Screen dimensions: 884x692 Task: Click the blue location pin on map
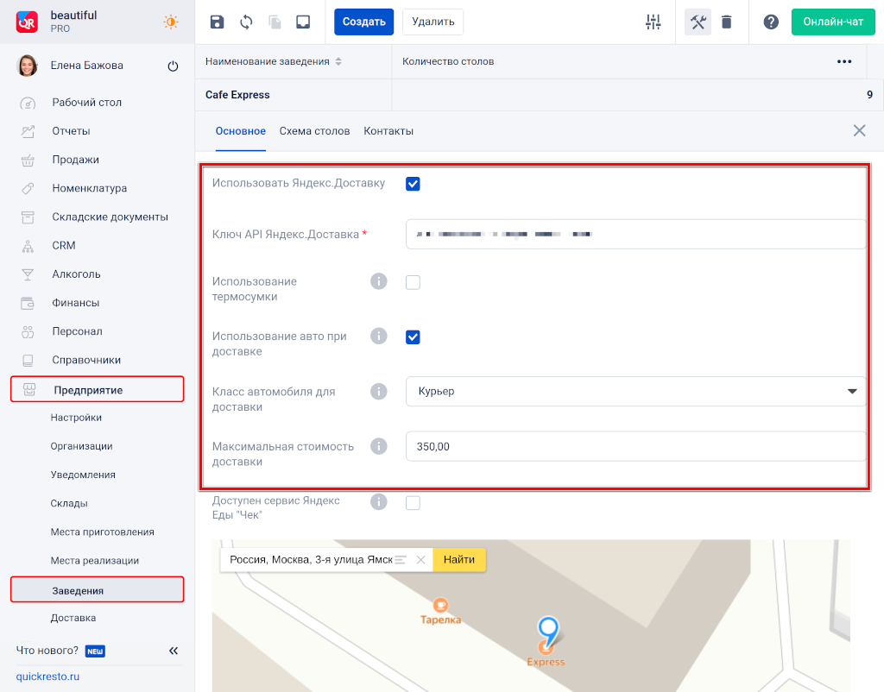tap(548, 632)
